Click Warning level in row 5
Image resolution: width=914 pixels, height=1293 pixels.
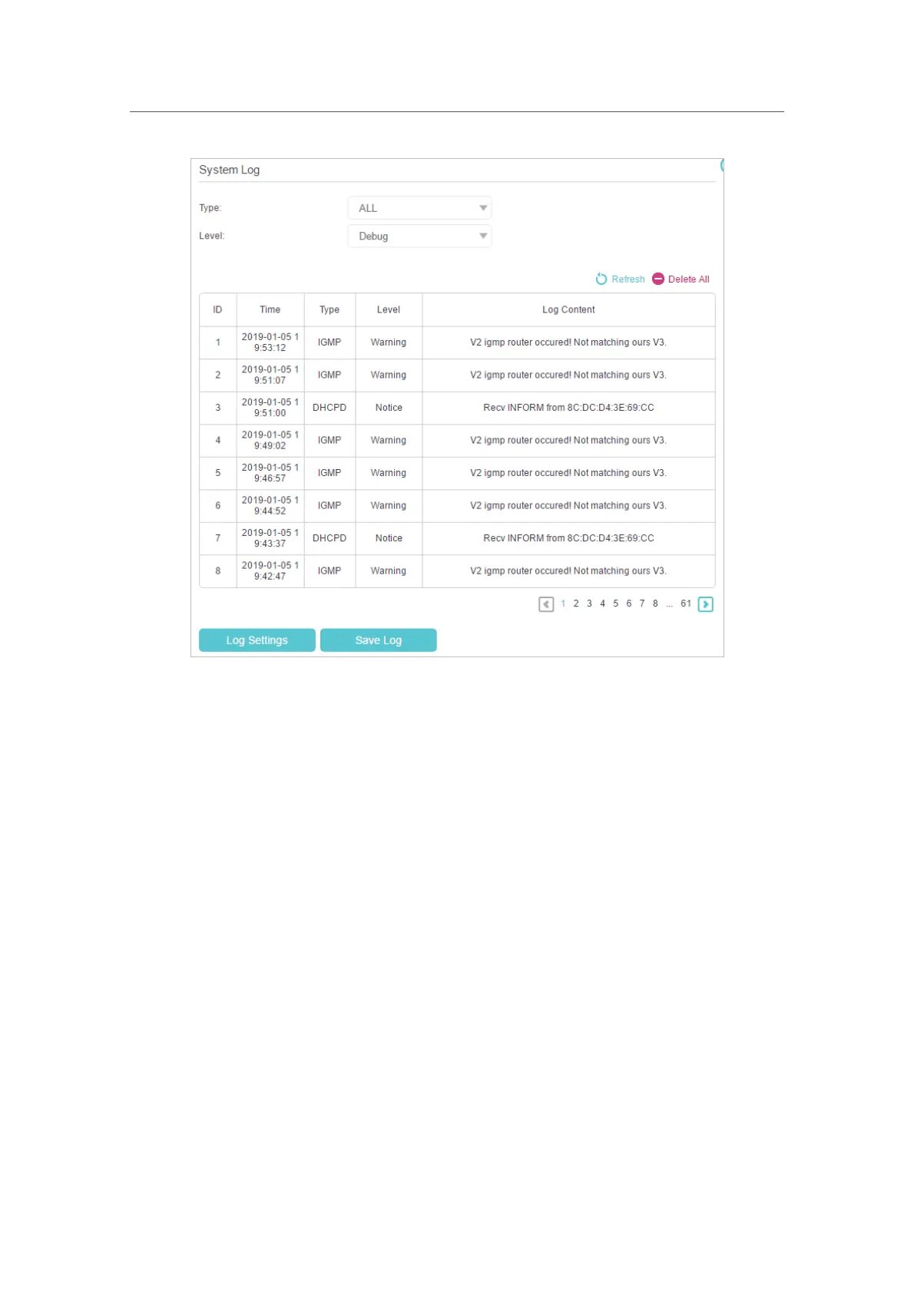[389, 473]
